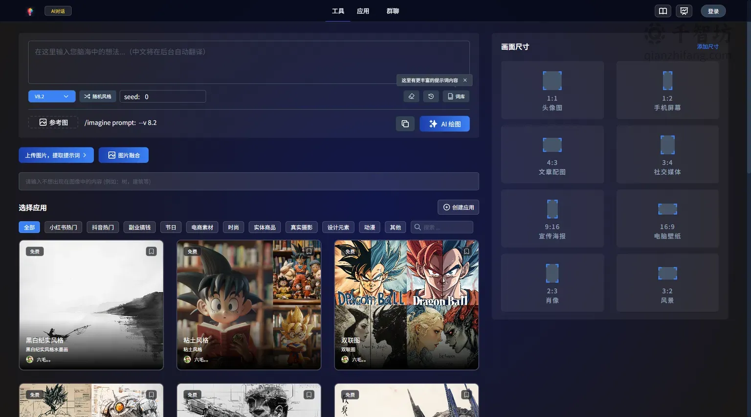751x417 pixels.
Task: Open the V8.2 version dropdown
Action: pyautogui.click(x=52, y=96)
